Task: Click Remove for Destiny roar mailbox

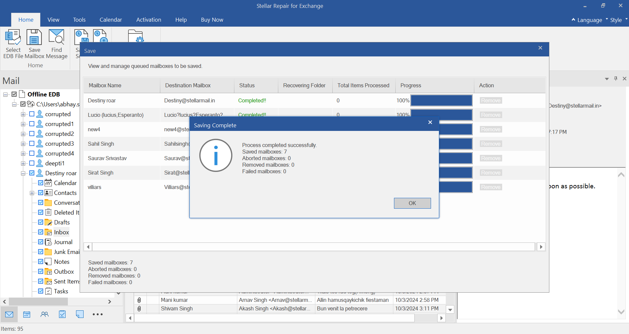Action: pos(490,100)
